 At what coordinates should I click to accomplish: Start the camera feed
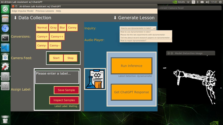[56, 58]
